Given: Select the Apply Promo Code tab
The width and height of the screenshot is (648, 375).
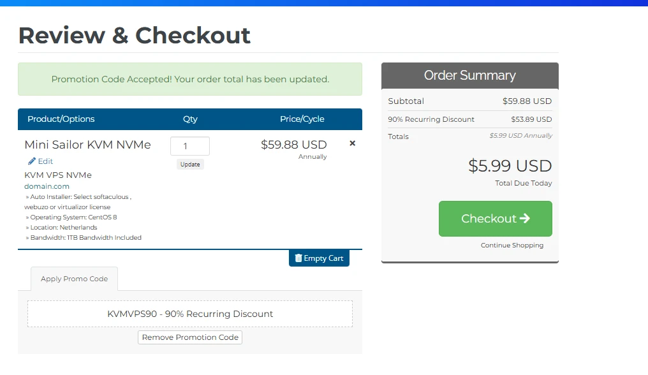Looking at the screenshot, I should (74, 279).
